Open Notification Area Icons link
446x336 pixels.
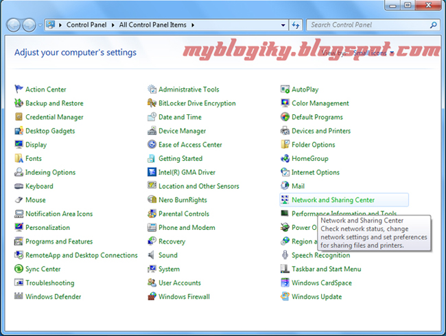59,214
